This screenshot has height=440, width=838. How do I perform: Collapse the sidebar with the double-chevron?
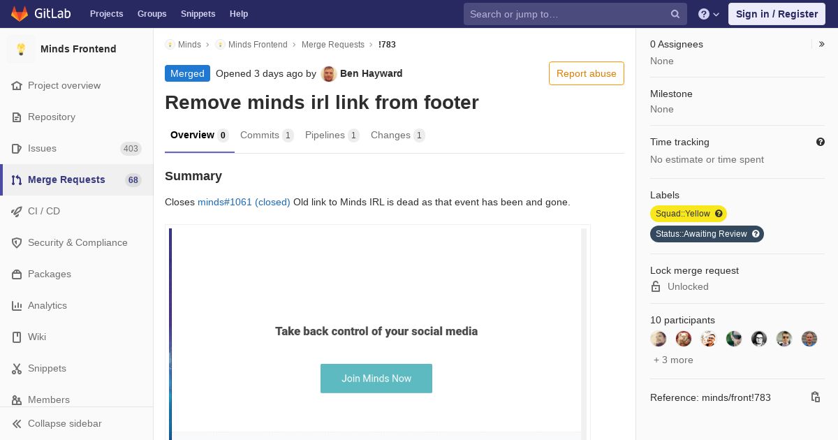(x=17, y=423)
